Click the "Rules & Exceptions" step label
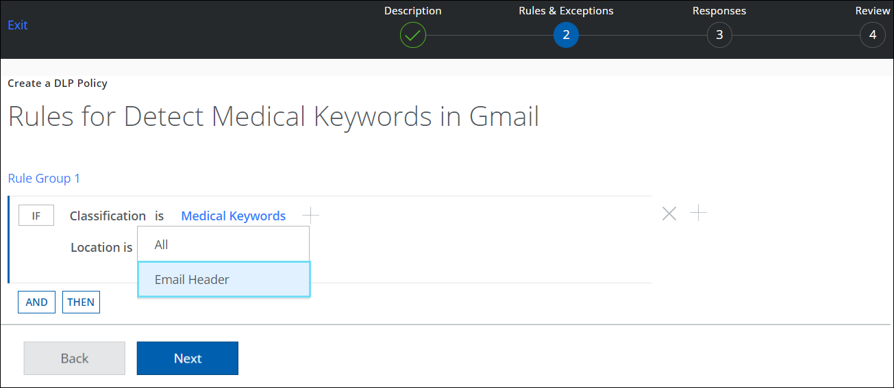894x388 pixels. 566,11
